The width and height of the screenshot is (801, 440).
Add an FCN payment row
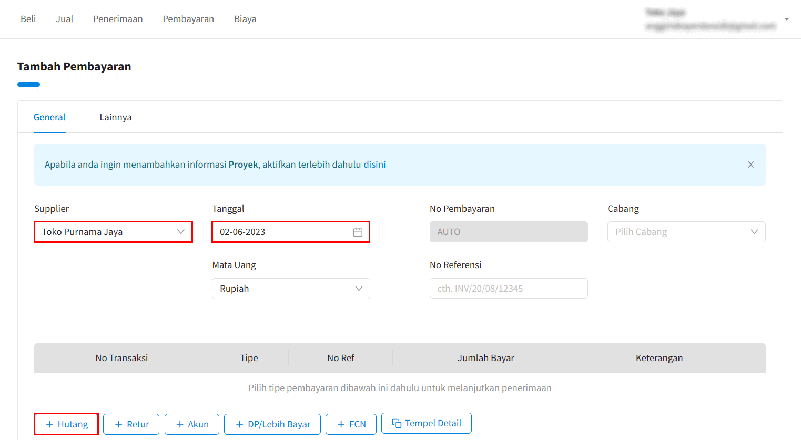pyautogui.click(x=351, y=424)
